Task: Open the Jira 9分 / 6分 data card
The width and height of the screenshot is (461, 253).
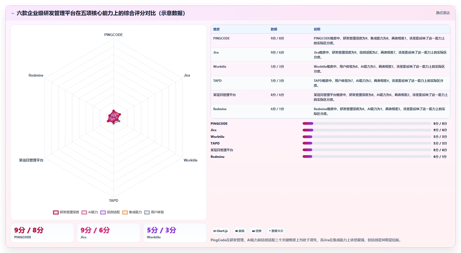Action: pos(109,233)
